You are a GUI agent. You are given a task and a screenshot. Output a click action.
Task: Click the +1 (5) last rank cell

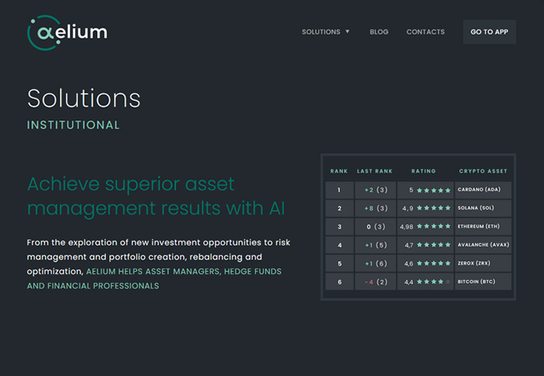pyautogui.click(x=376, y=245)
